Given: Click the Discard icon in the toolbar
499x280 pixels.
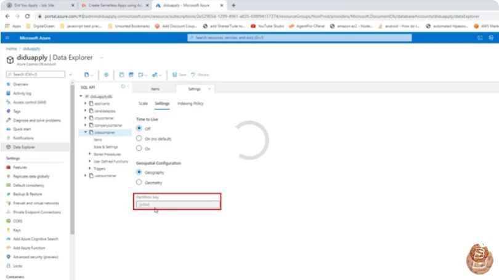Looking at the screenshot, I should pos(193,74).
